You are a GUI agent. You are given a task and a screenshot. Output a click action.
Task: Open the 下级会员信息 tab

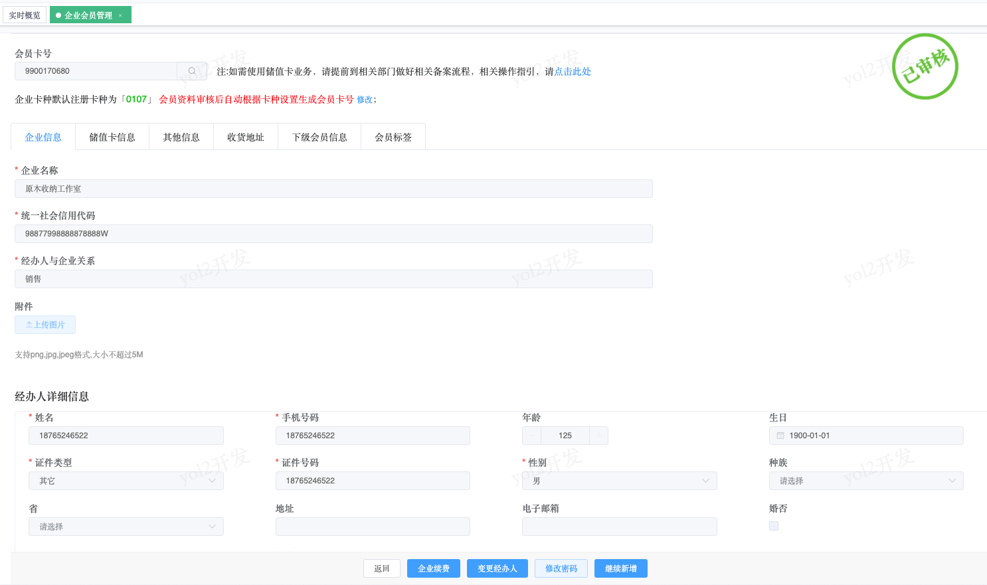(x=319, y=137)
